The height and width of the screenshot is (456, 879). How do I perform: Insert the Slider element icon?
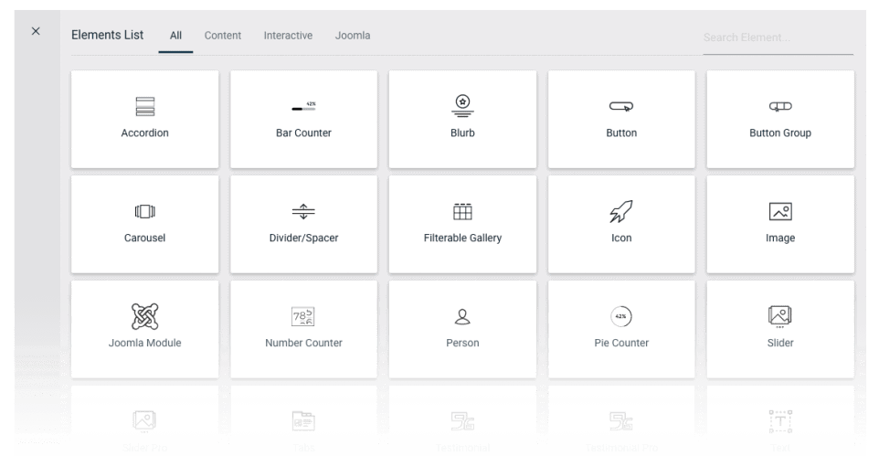coord(780,316)
